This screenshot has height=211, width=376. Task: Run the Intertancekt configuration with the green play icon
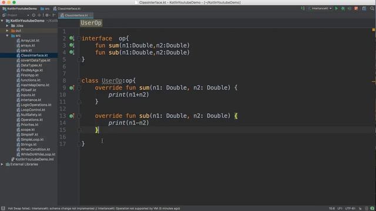337,8
